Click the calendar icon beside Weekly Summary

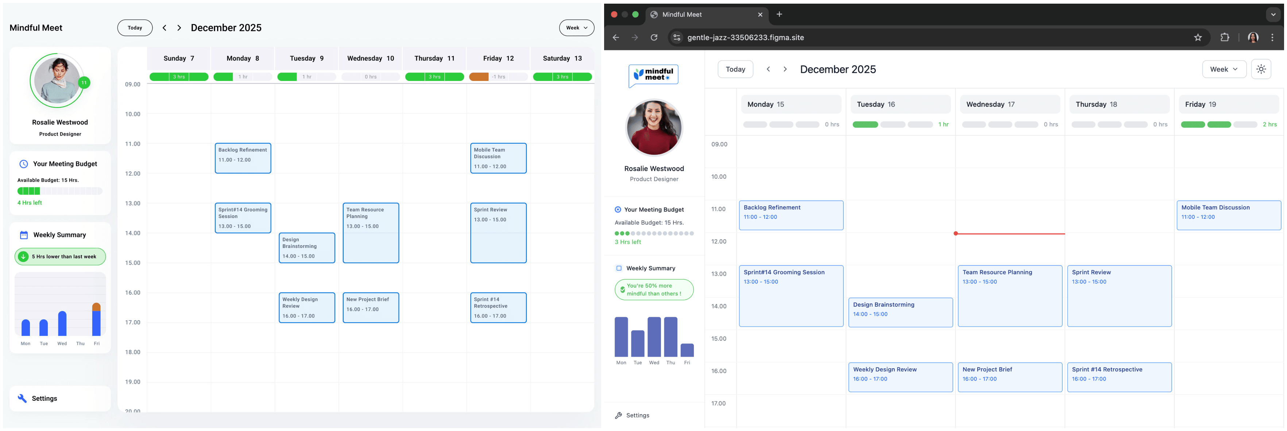[x=23, y=235]
